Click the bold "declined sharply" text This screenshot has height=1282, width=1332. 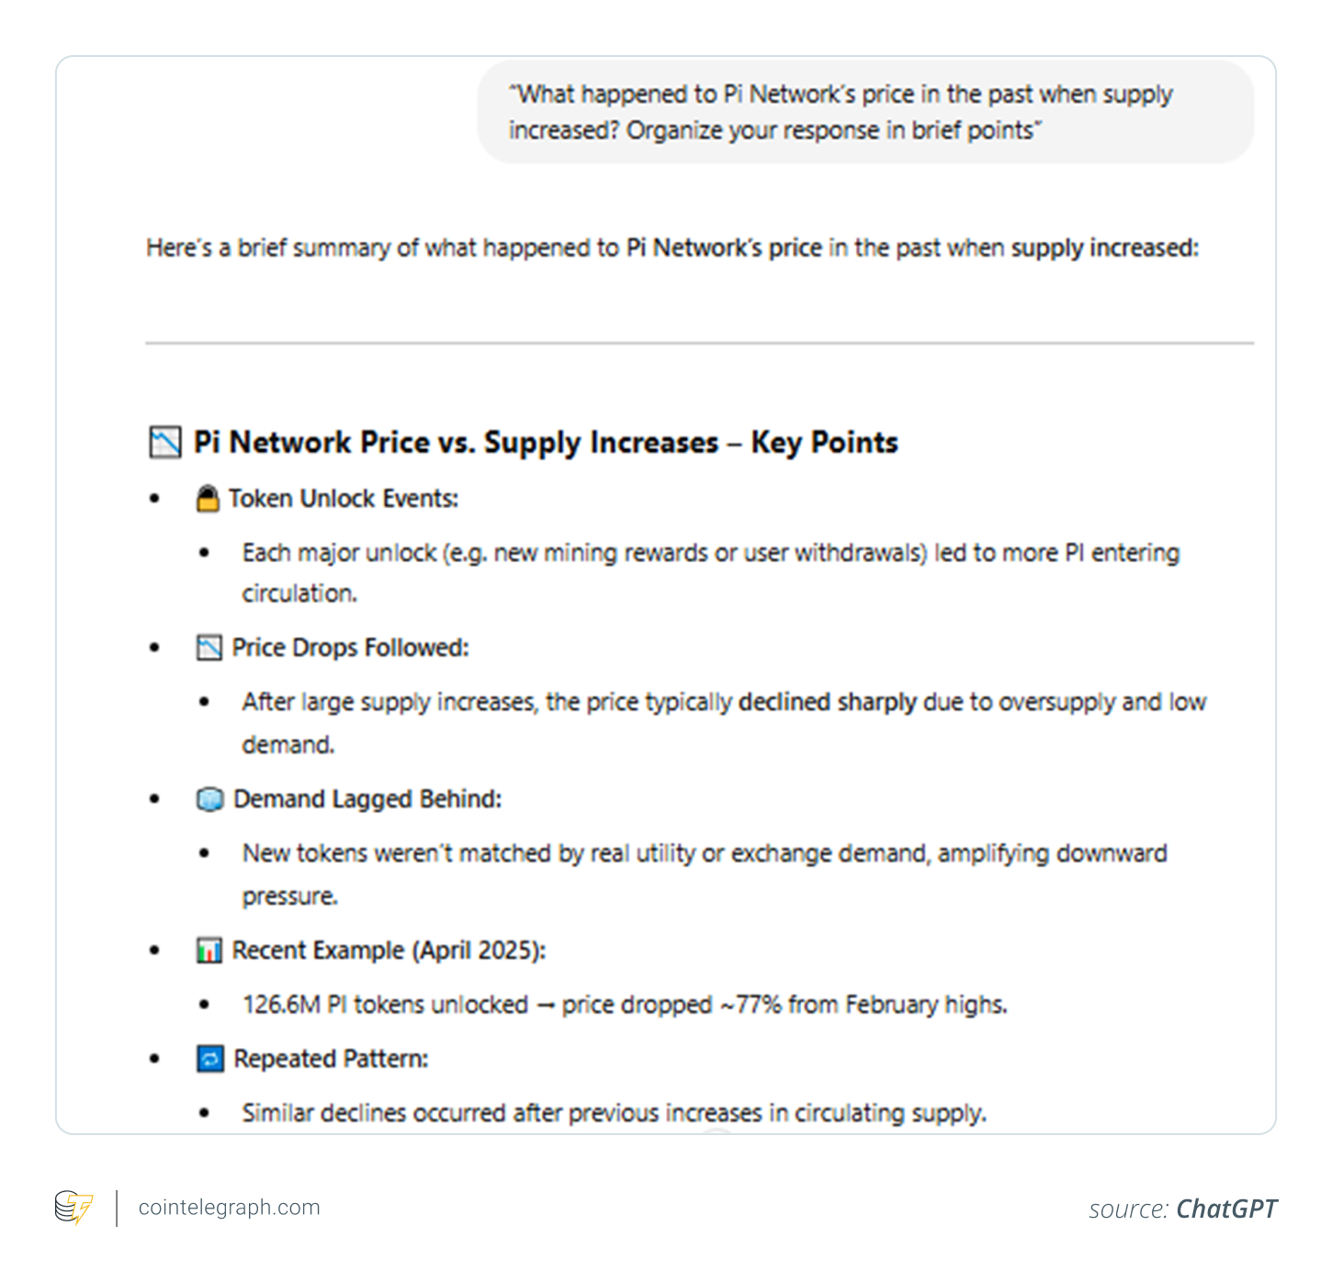(827, 703)
